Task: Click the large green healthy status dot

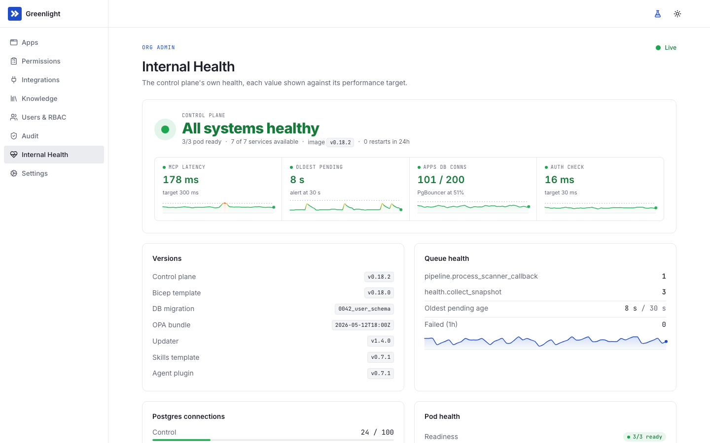Action: point(165,129)
